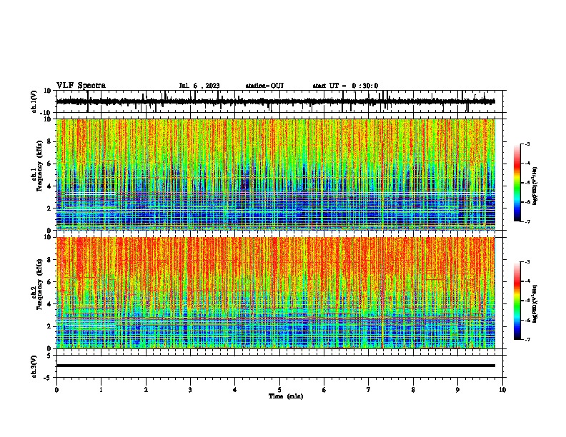Click the "start UT = 0:30:0" text

345,86
